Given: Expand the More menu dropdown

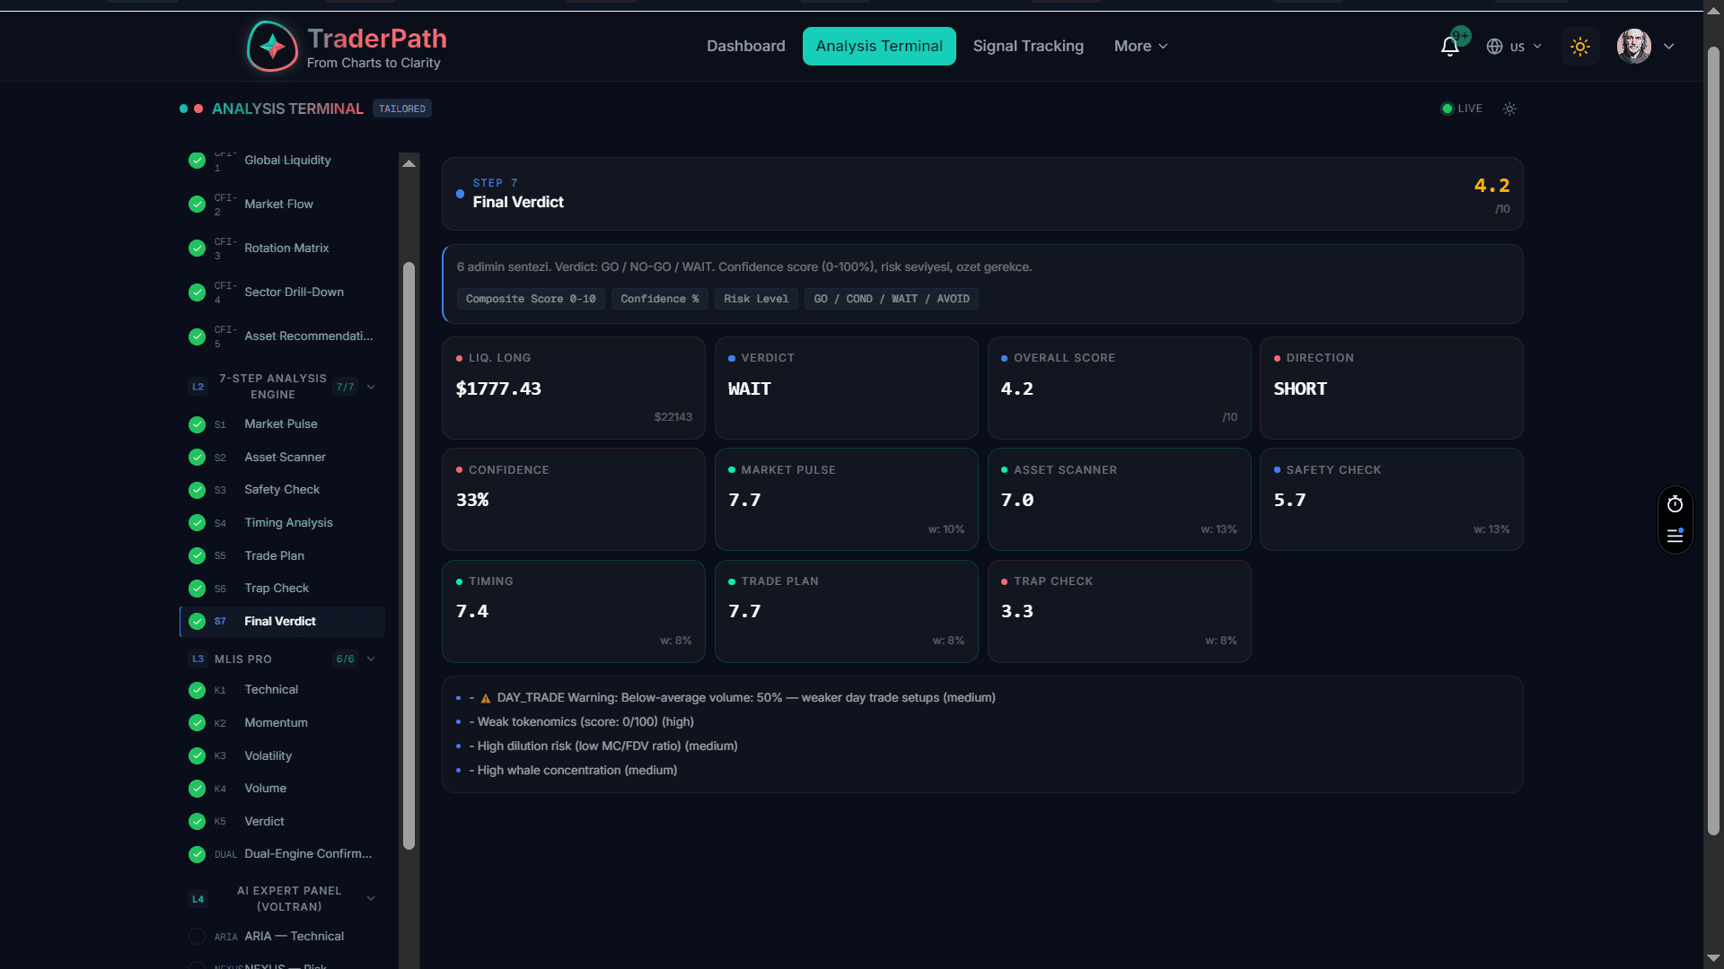Looking at the screenshot, I should tap(1140, 46).
